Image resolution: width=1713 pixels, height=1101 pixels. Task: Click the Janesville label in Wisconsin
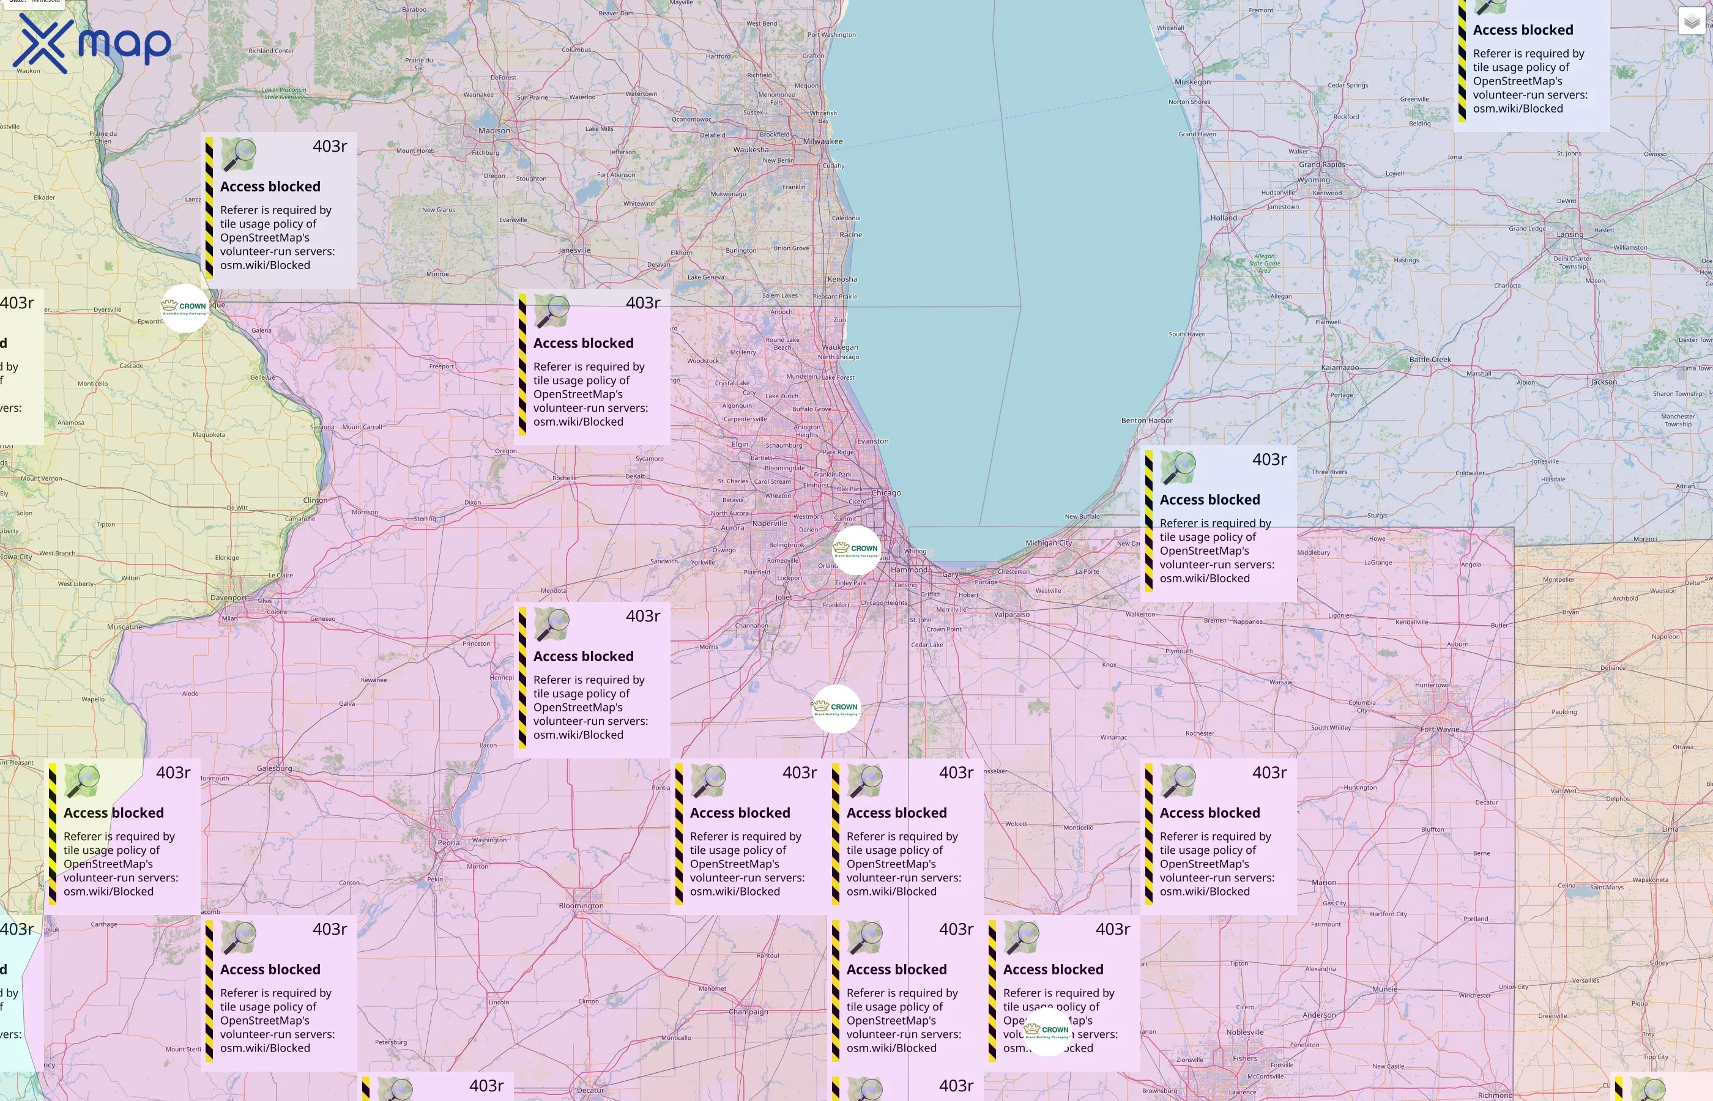[x=574, y=250]
